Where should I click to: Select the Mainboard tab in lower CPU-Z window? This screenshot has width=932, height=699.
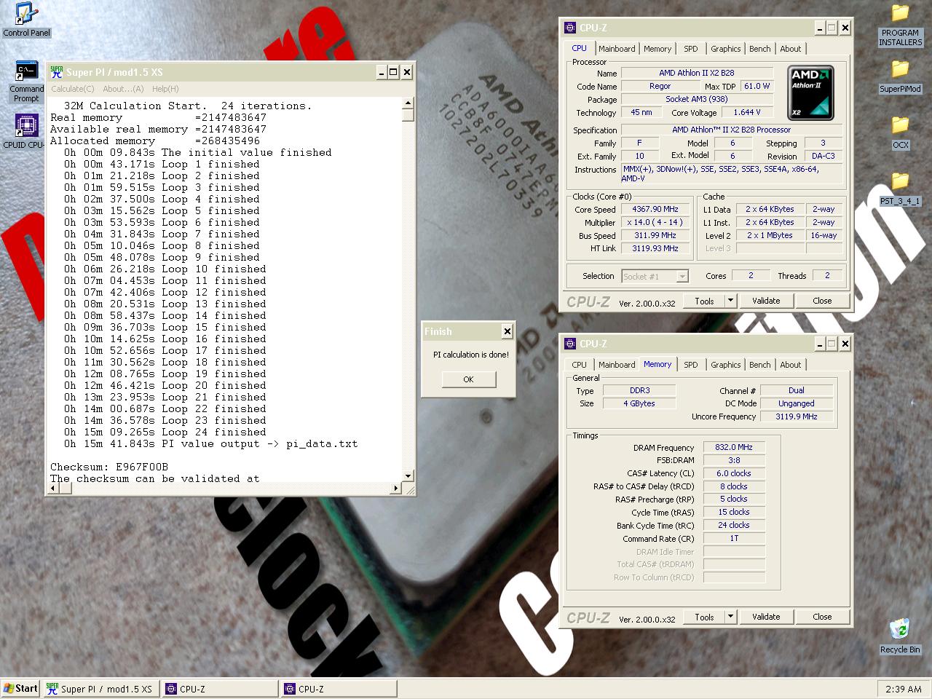tap(617, 365)
